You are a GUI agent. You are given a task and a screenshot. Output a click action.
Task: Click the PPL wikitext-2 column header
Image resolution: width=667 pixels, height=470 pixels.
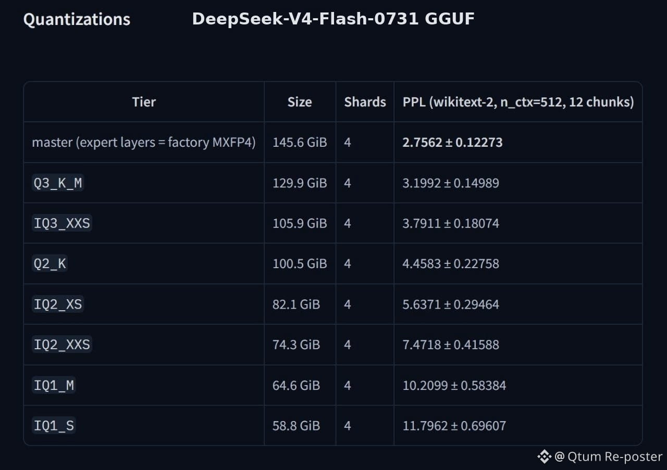click(518, 102)
